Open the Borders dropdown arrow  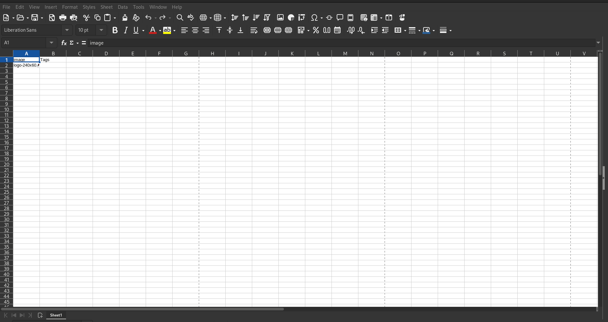(405, 31)
